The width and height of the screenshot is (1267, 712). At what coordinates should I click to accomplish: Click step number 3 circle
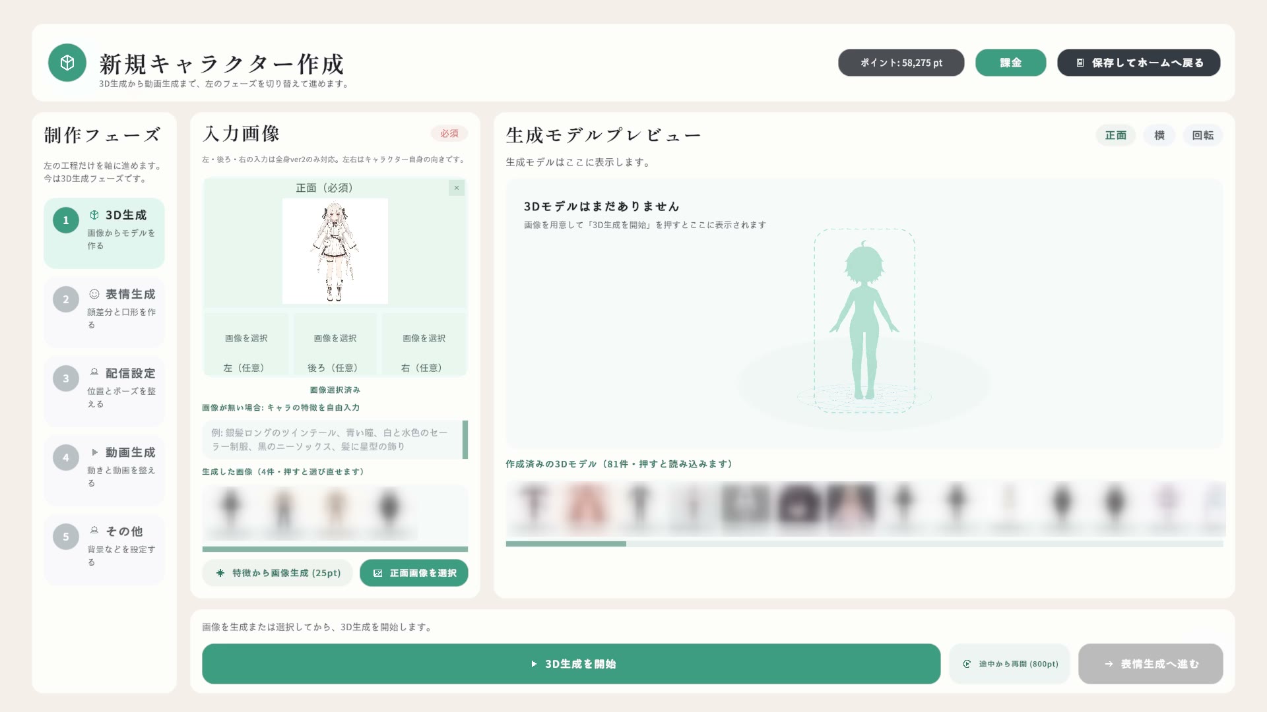(66, 378)
